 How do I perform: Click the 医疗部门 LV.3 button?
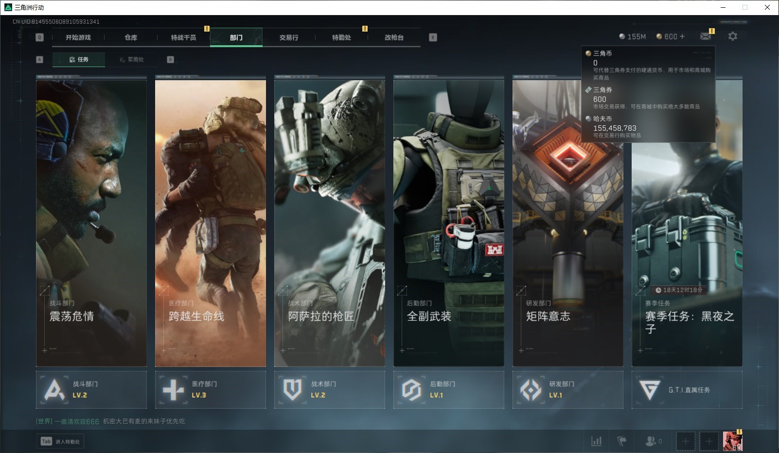coord(211,390)
